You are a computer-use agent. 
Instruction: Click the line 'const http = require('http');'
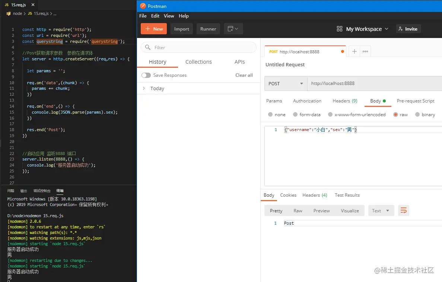tap(57, 29)
